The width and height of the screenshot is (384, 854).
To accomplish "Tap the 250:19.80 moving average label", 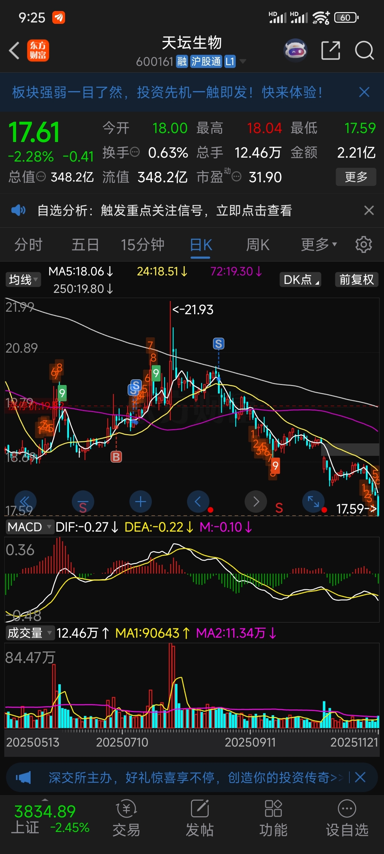I will pos(84,289).
